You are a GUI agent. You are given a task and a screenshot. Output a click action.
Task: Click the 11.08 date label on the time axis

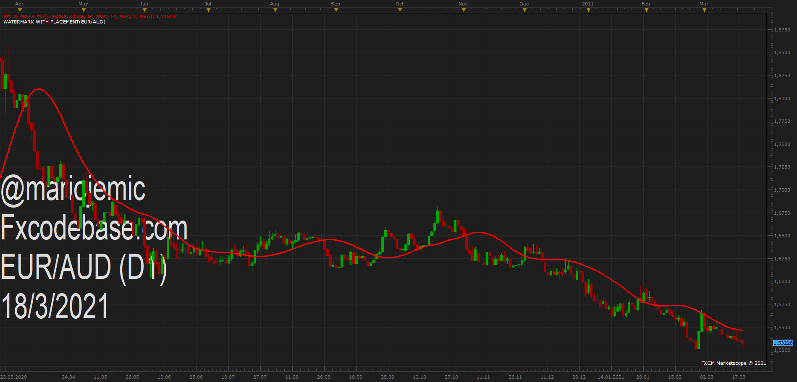click(292, 377)
